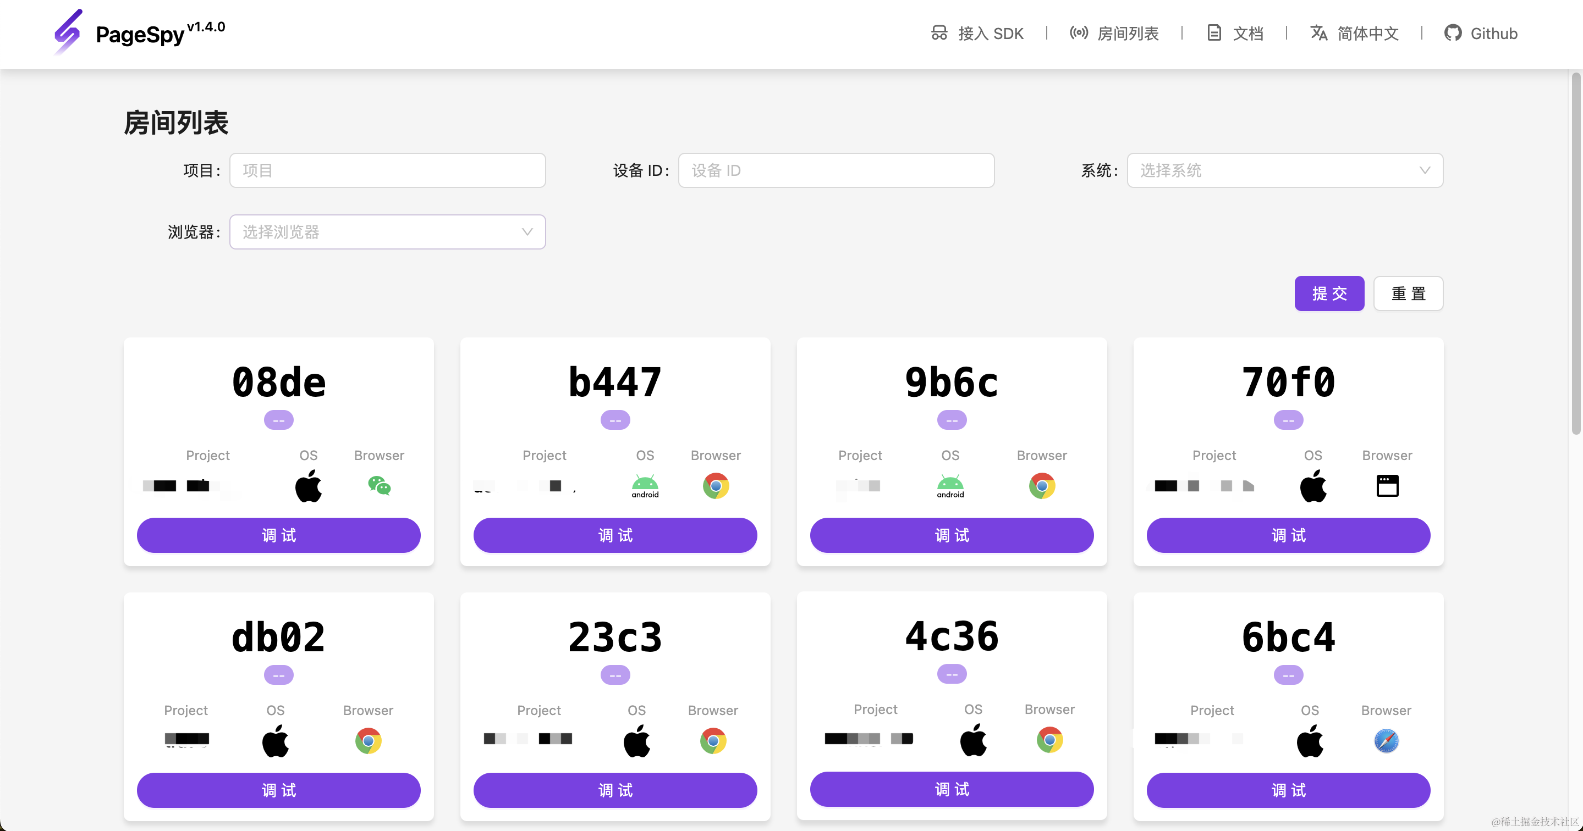Click the Github icon in the top navbar

(x=1453, y=33)
